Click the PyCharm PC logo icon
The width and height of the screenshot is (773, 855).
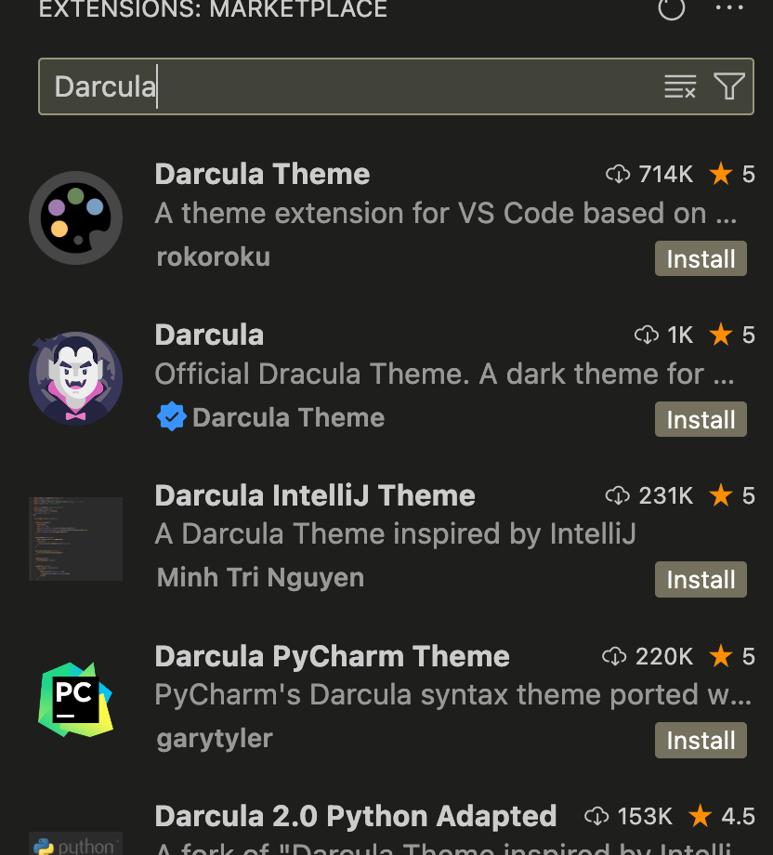pos(76,700)
